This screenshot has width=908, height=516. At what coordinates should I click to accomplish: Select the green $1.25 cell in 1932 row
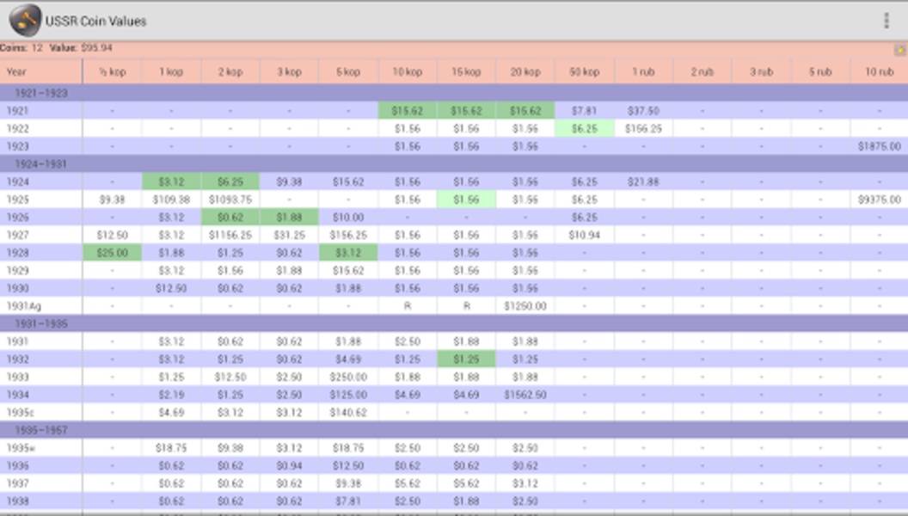466,359
